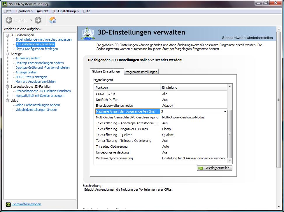Select the Vertikale Synchronisierung row
This screenshot has height=212, width=284.
pyautogui.click(x=161, y=158)
